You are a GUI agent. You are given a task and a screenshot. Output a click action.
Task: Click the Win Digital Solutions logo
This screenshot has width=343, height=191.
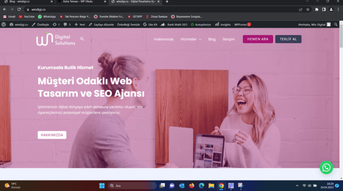tap(56, 39)
